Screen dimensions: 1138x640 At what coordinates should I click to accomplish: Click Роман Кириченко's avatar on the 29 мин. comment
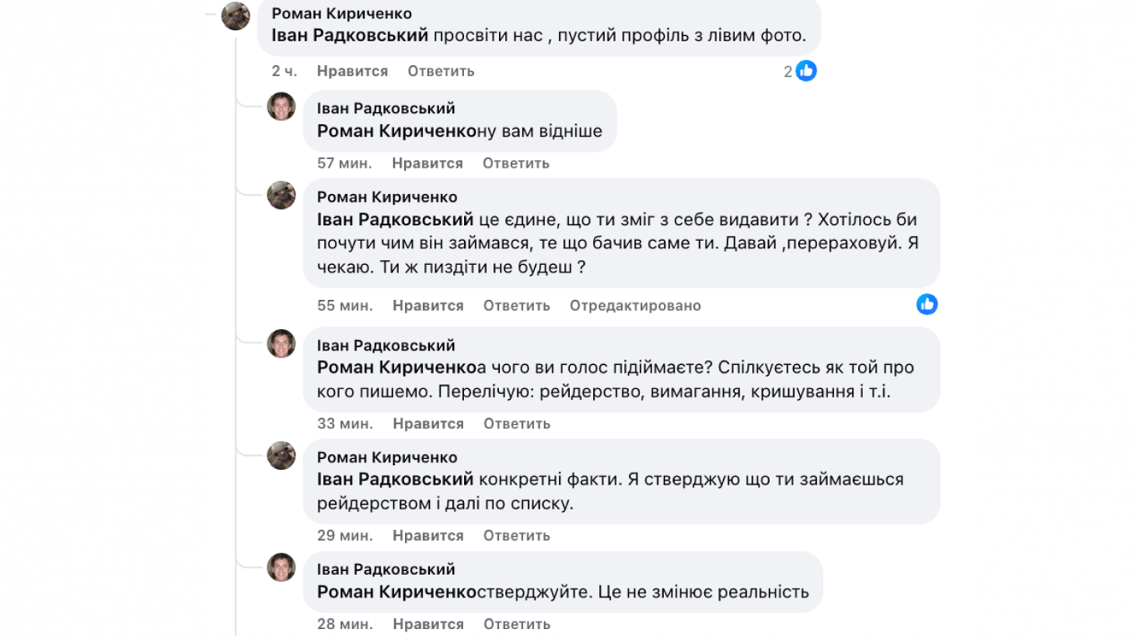(282, 456)
